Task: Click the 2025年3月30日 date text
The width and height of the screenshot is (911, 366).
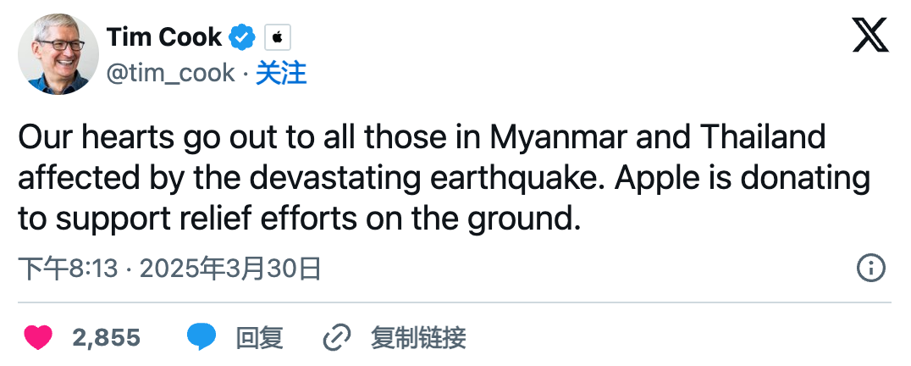Action: [x=230, y=269]
